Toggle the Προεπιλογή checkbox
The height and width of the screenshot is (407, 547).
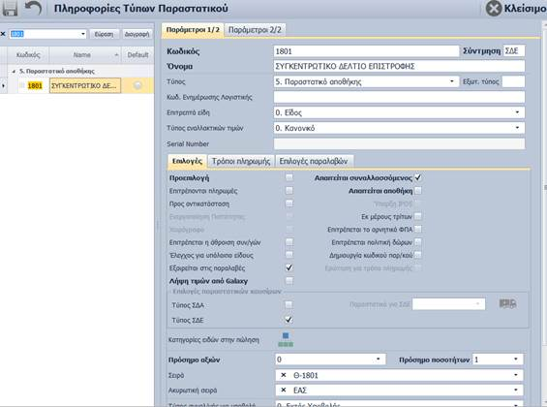289,177
